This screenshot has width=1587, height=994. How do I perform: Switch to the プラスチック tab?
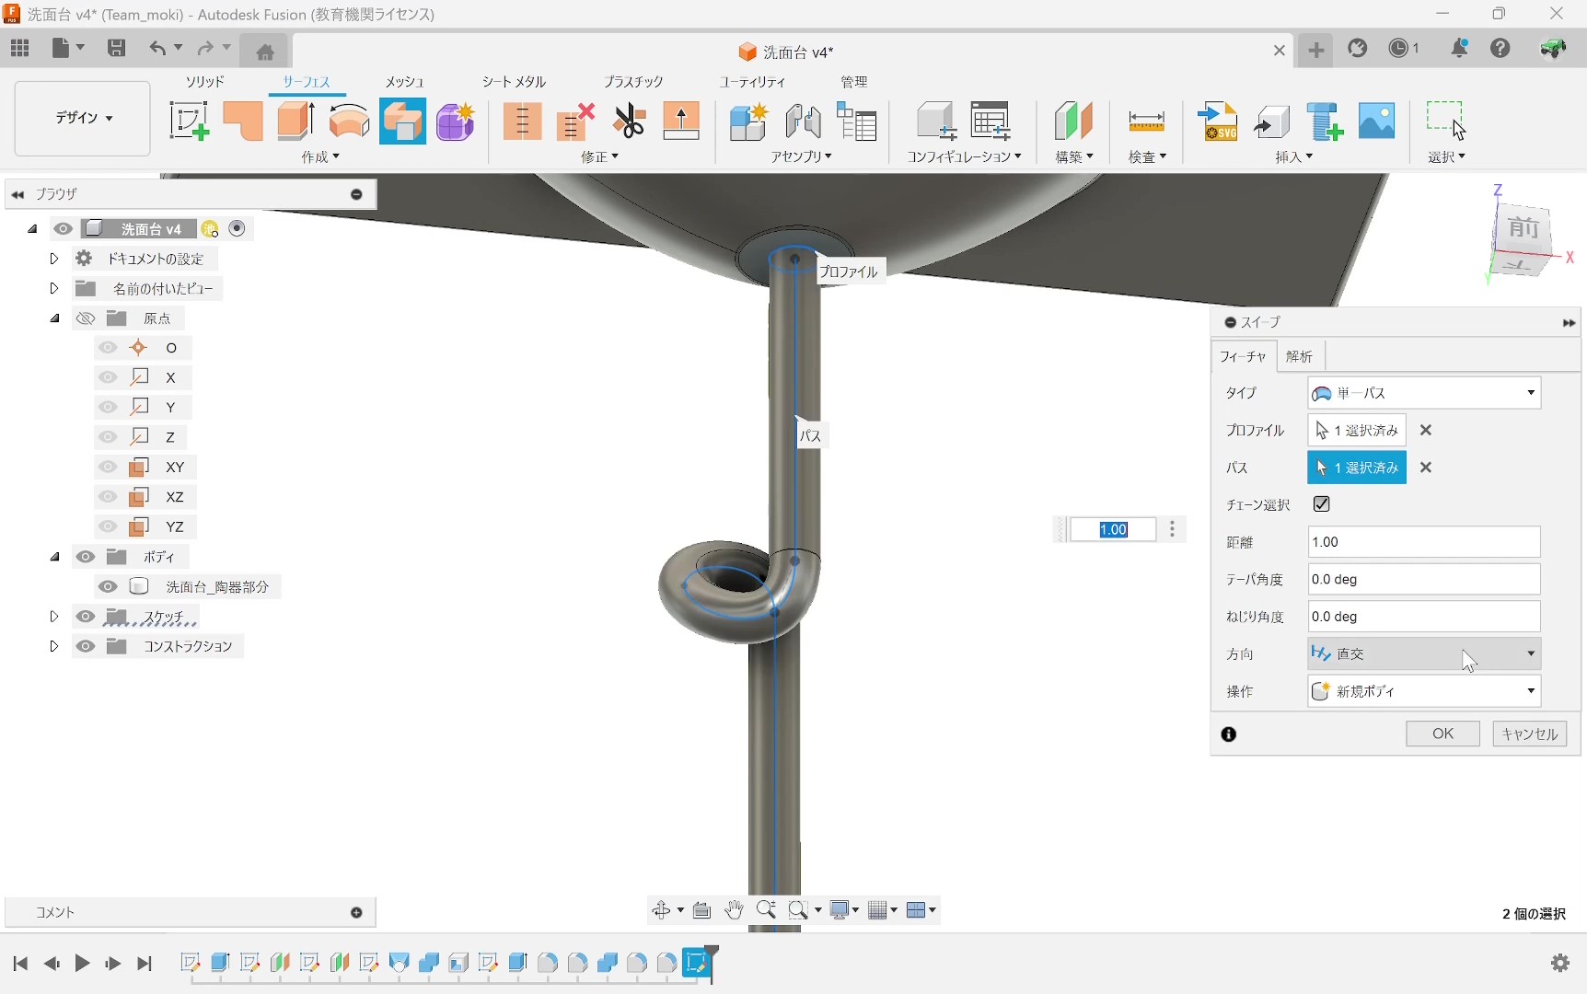pos(633,82)
